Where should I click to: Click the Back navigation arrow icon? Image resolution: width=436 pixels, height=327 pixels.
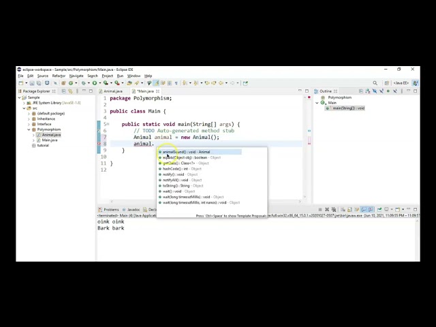221,83
